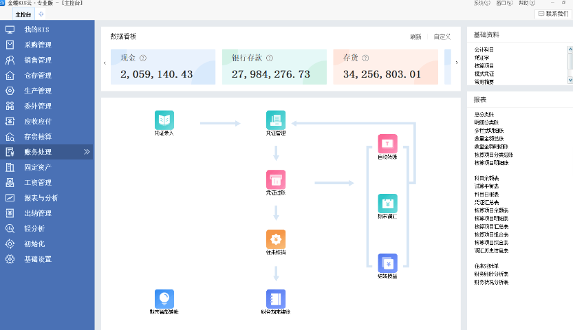This screenshot has height=330, width=573.
Task: Open the 总分类账 report
Action: pyautogui.click(x=484, y=115)
